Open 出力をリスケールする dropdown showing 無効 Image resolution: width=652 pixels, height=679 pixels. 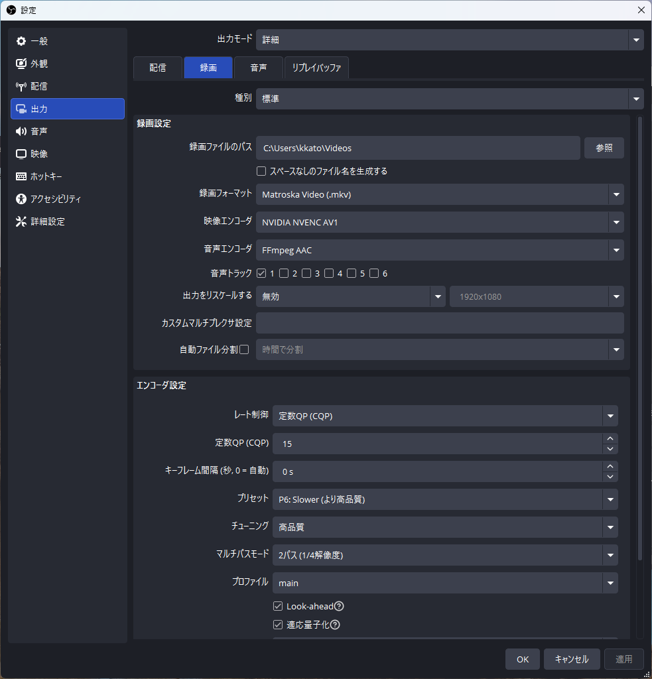[350, 296]
